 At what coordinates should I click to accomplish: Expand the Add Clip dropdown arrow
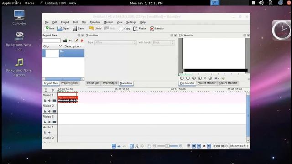click(x=70, y=41)
